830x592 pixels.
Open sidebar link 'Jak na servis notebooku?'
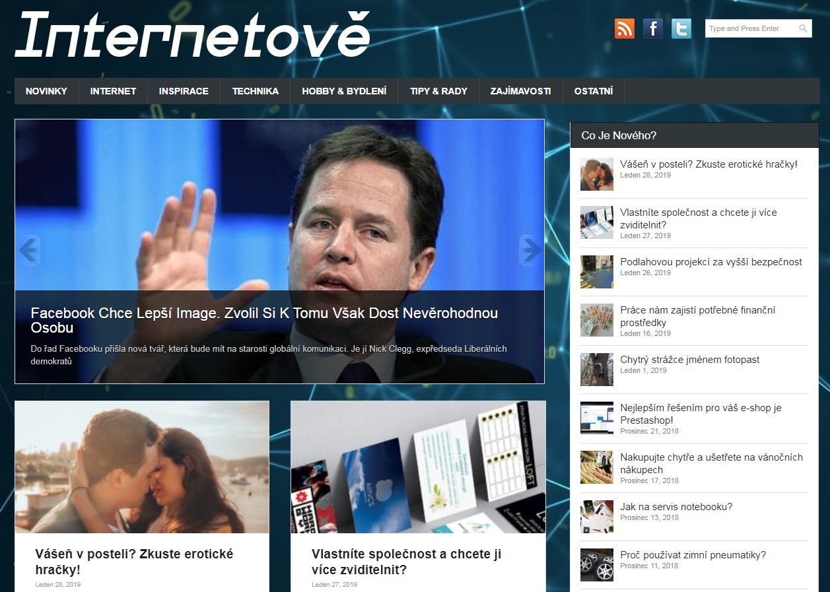(676, 507)
